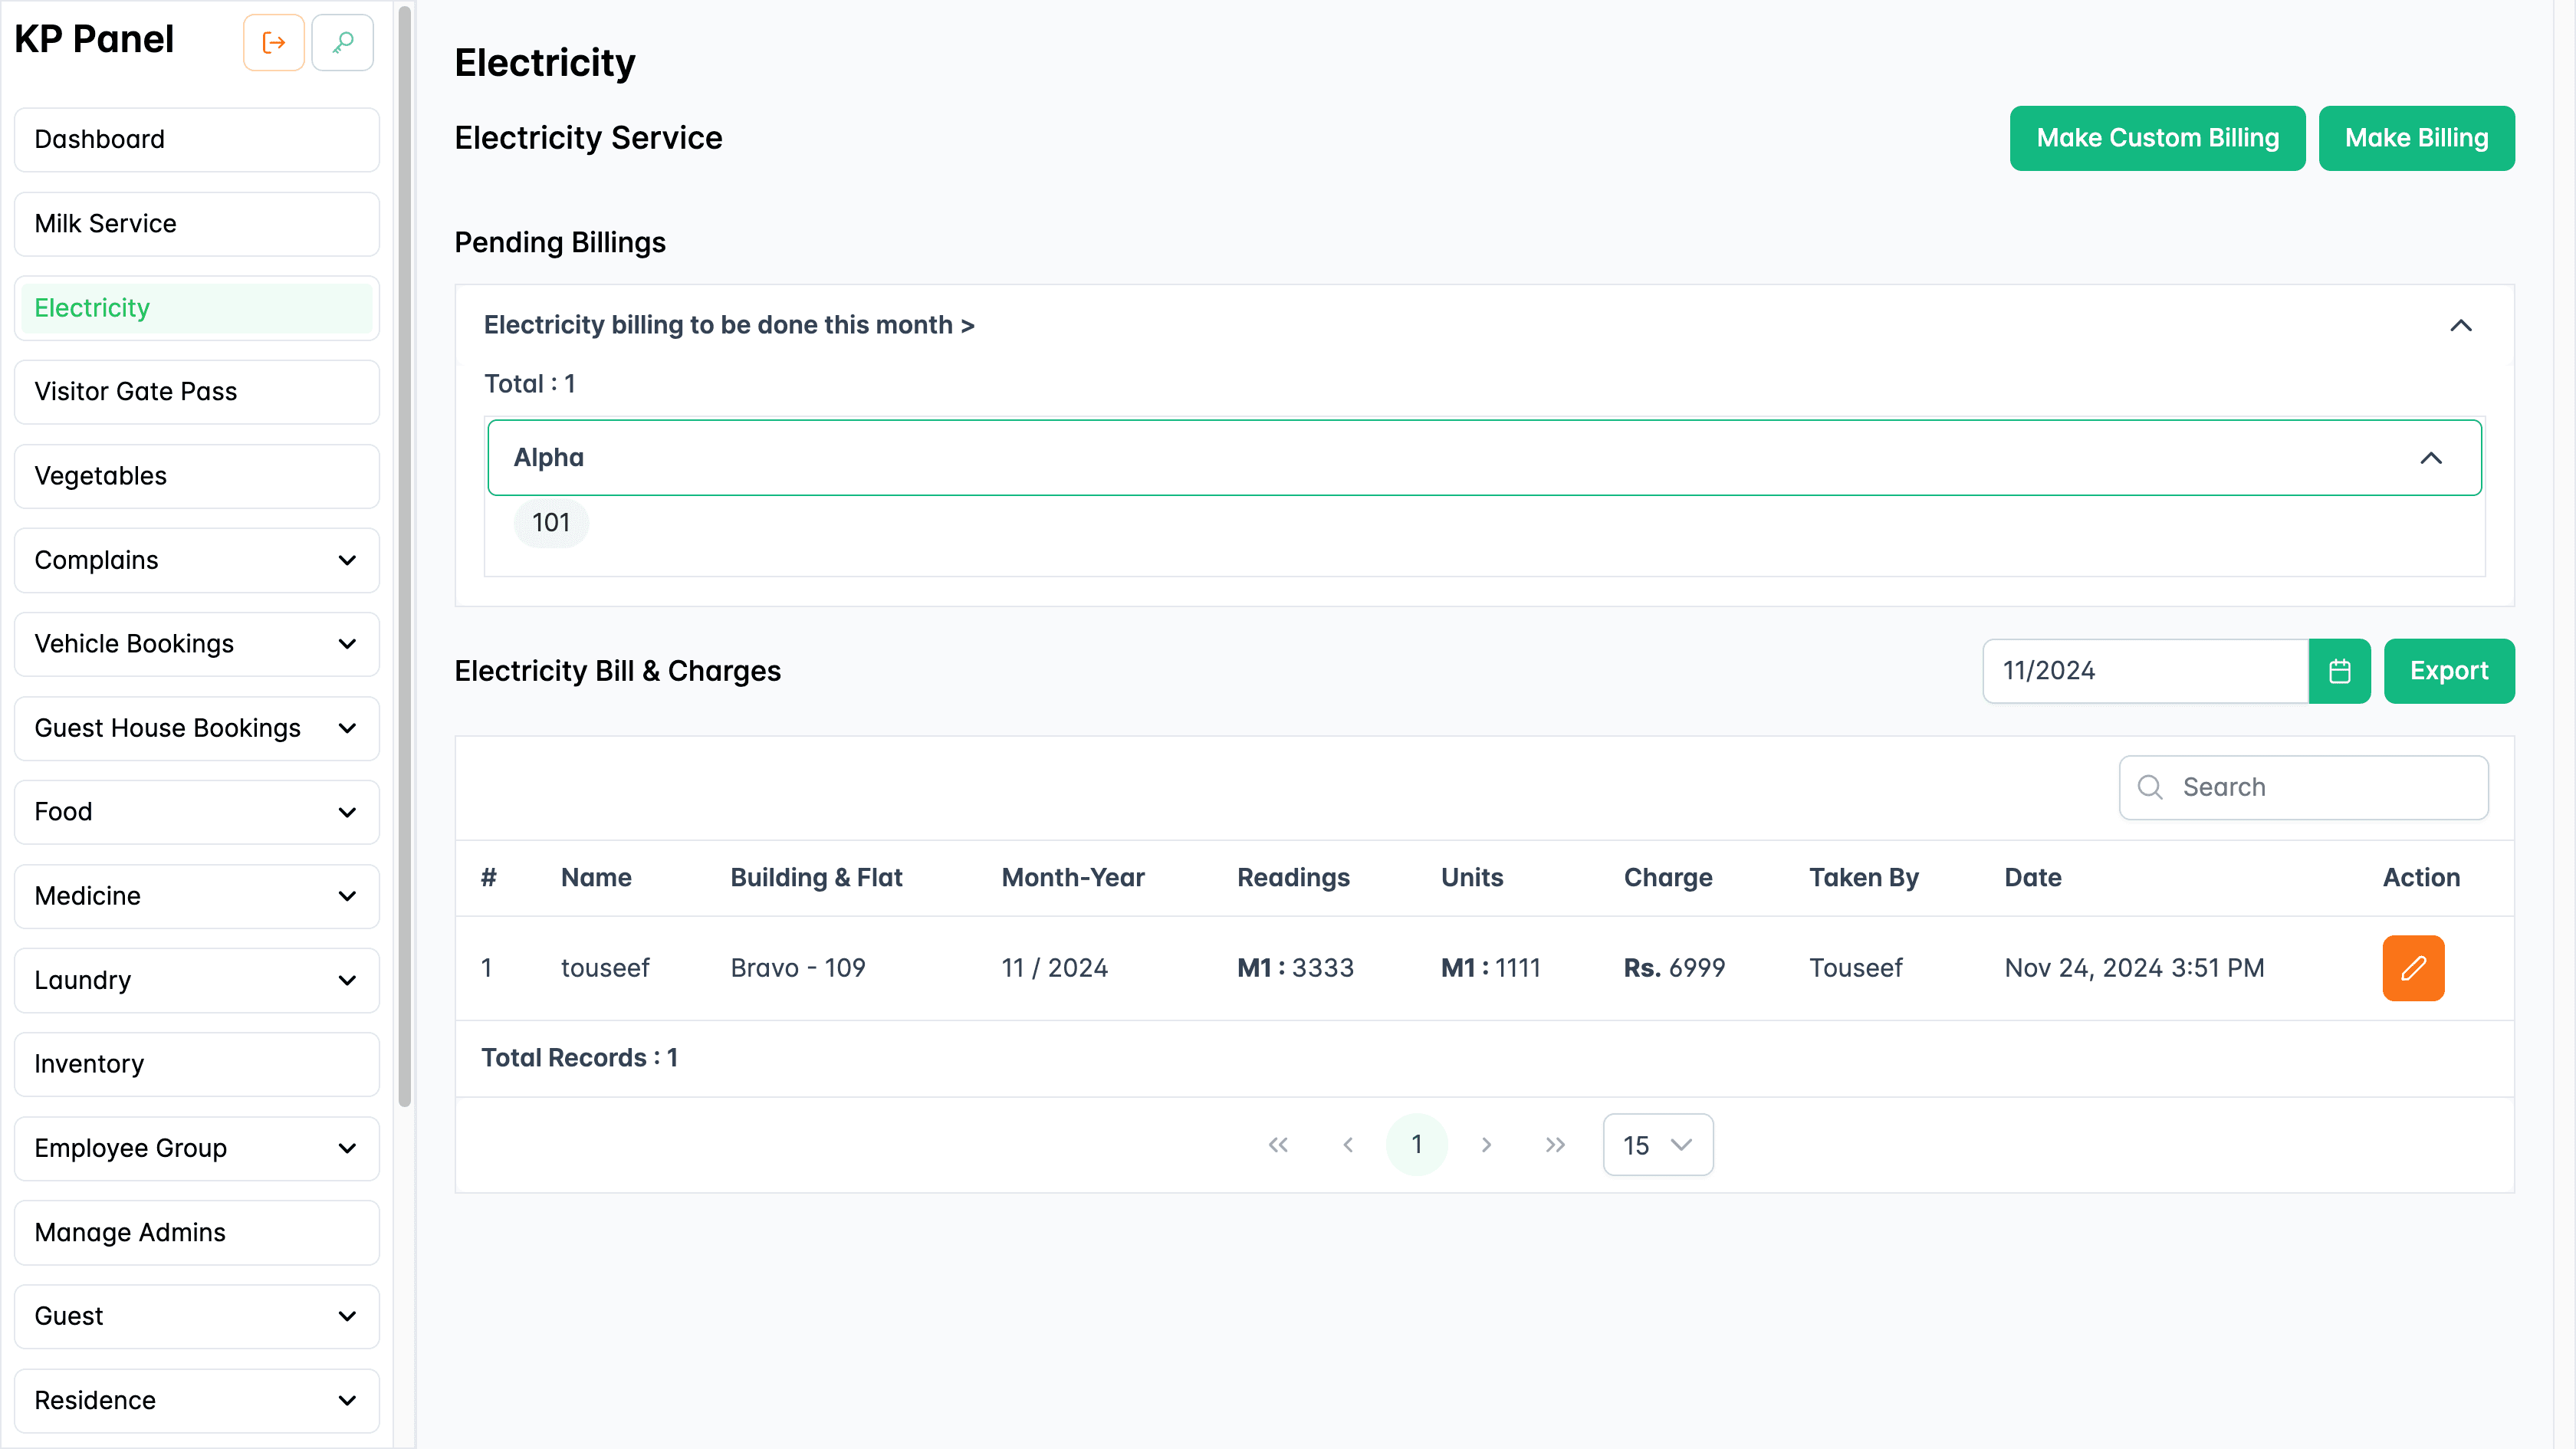Open the Electricity section in sidebar

click(196, 307)
